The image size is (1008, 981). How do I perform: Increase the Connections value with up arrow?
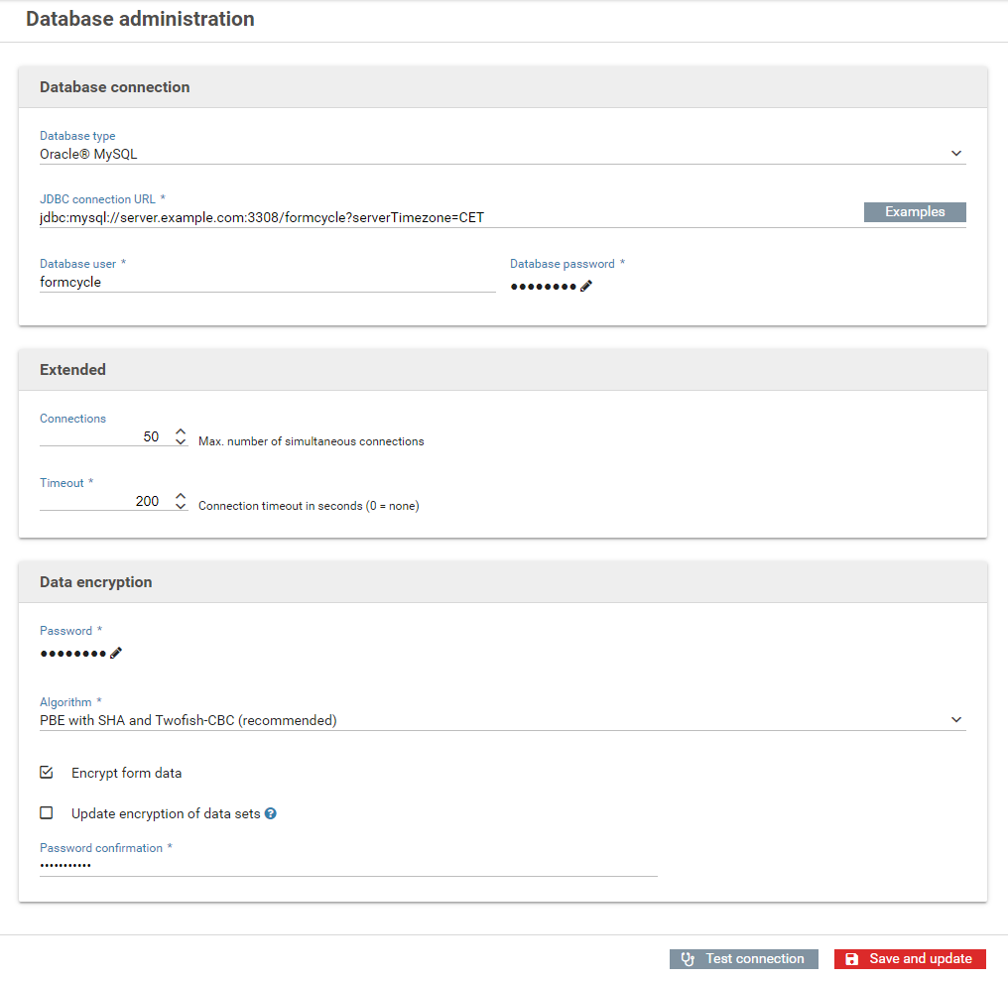[181, 431]
